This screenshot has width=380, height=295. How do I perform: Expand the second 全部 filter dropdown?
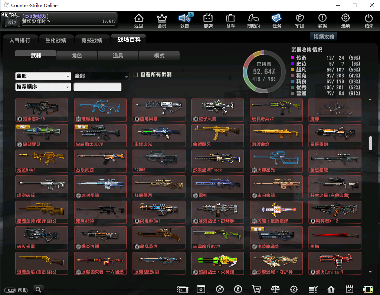click(101, 76)
